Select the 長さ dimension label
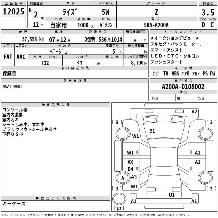 pyautogui.click(x=155, y=98)
